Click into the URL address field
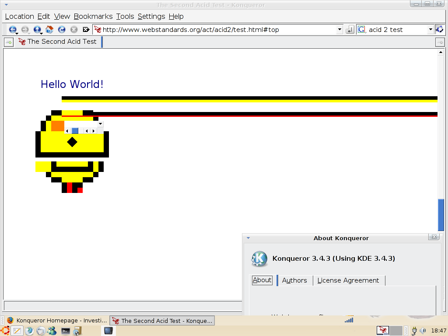 [219, 29]
